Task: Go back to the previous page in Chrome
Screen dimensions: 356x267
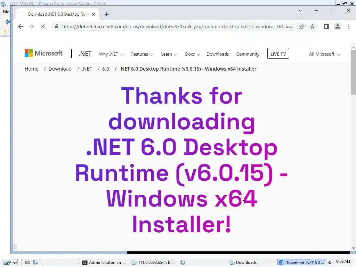Action: [21, 26]
